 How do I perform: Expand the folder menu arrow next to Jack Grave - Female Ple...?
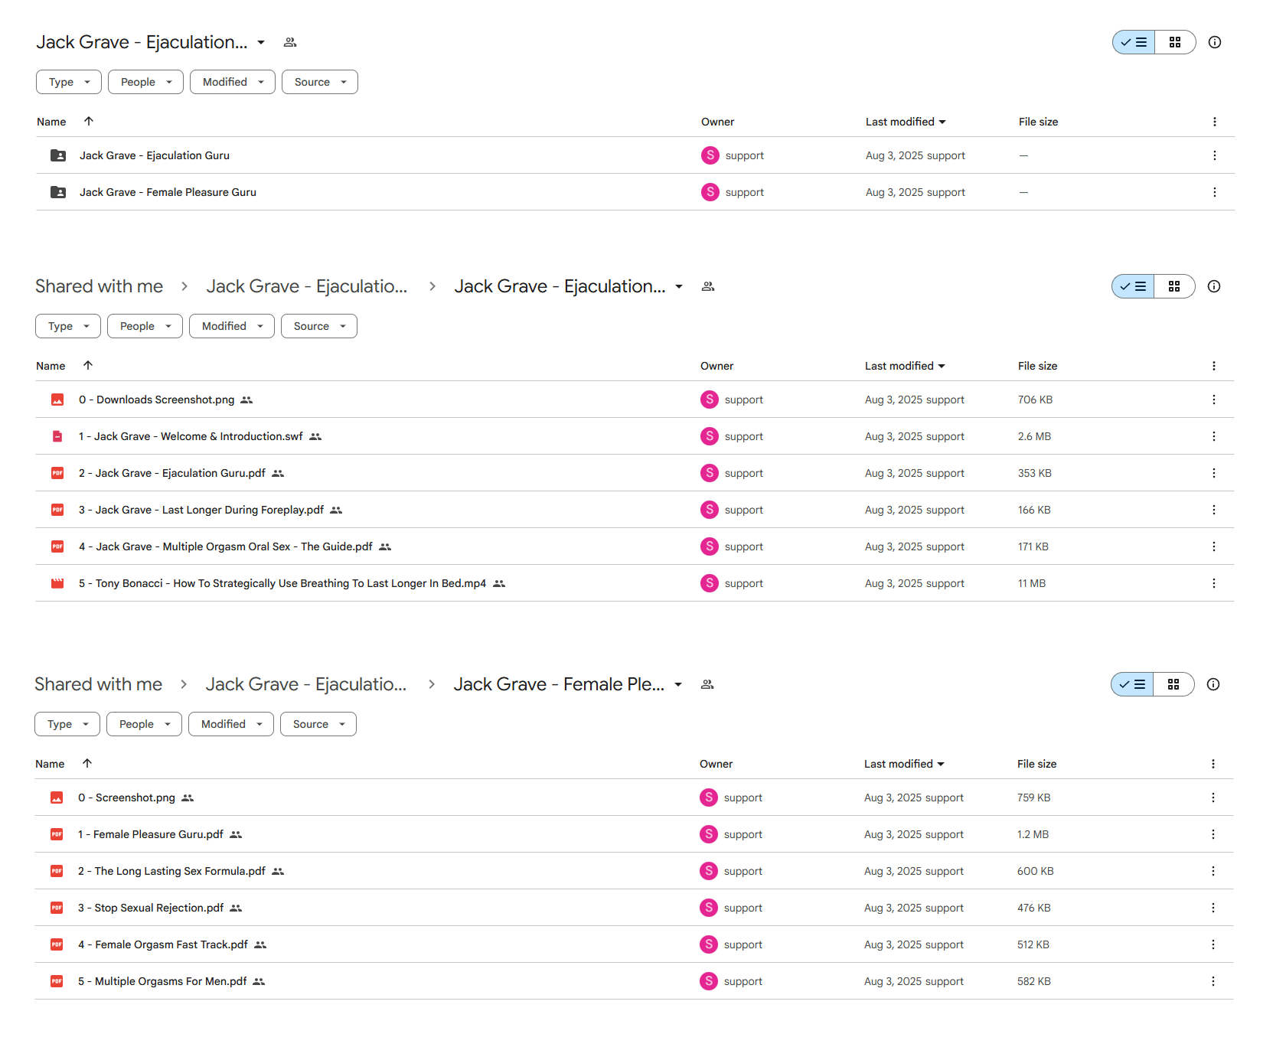(x=678, y=684)
